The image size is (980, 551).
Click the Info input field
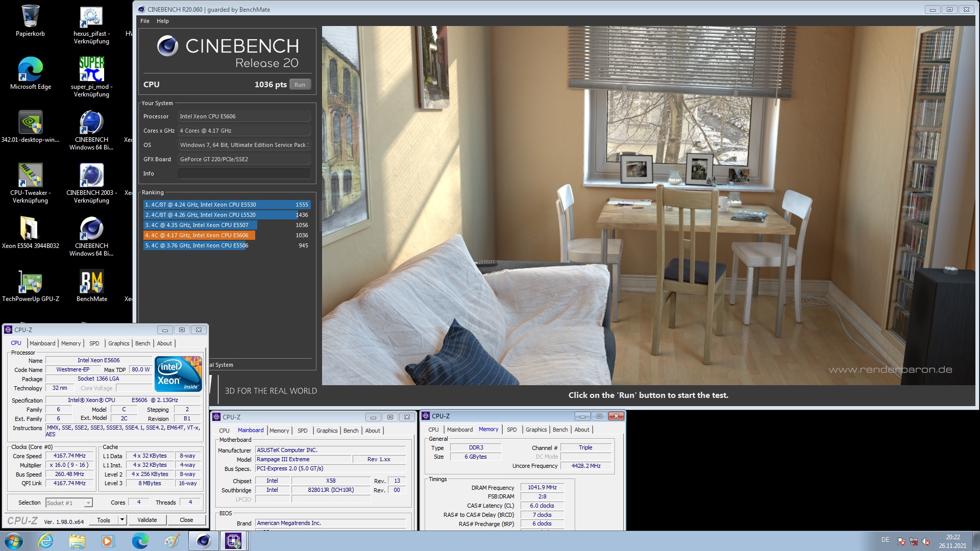(x=244, y=173)
